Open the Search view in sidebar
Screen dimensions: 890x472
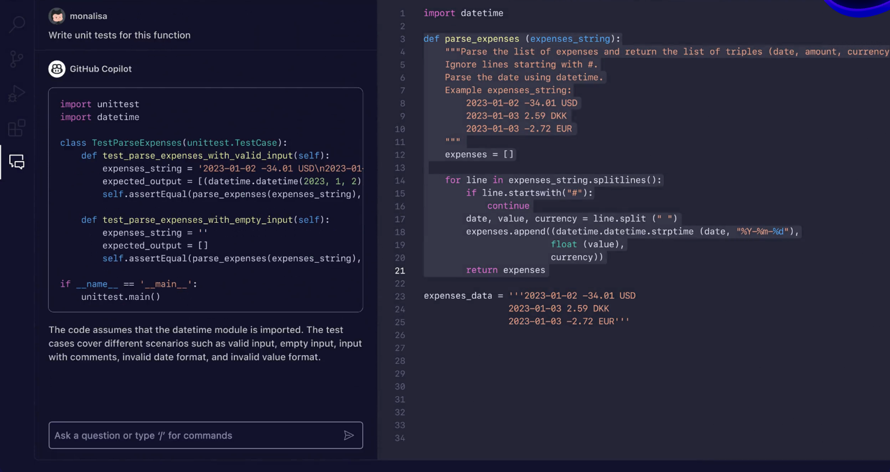[x=17, y=24]
